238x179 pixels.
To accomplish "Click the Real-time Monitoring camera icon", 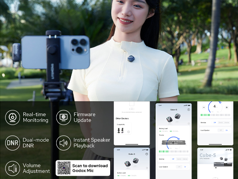I will (x=13, y=117).
